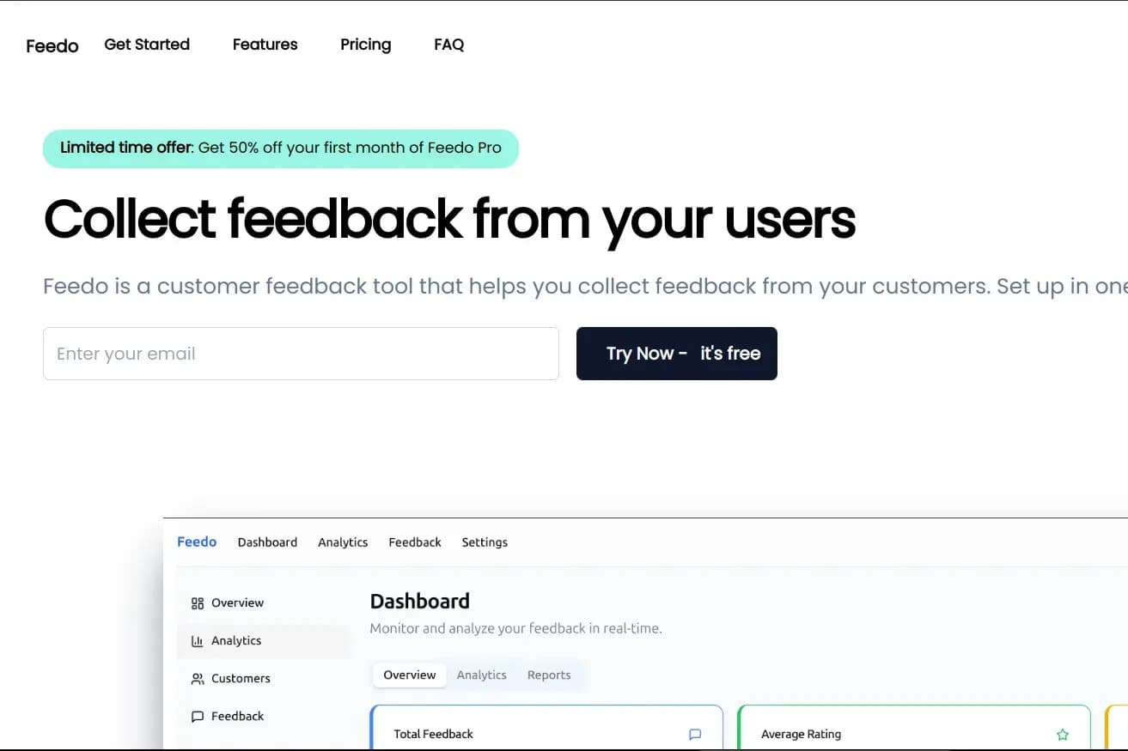Screen dimensions: 1128x751
Task: Click the Average Rating star icon
Action: click(x=1063, y=735)
